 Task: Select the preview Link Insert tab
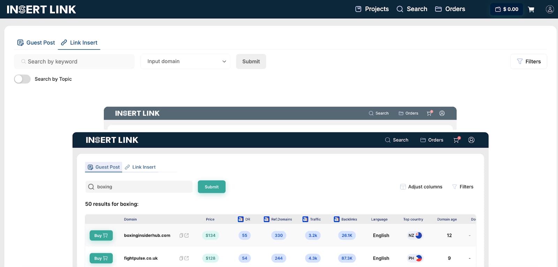click(140, 167)
